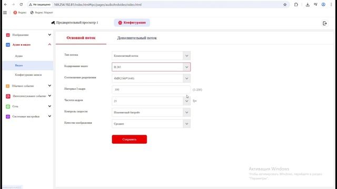Switch to Дополнительный поток tab
Image resolution: width=337 pixels, height=189 pixels.
point(137,38)
